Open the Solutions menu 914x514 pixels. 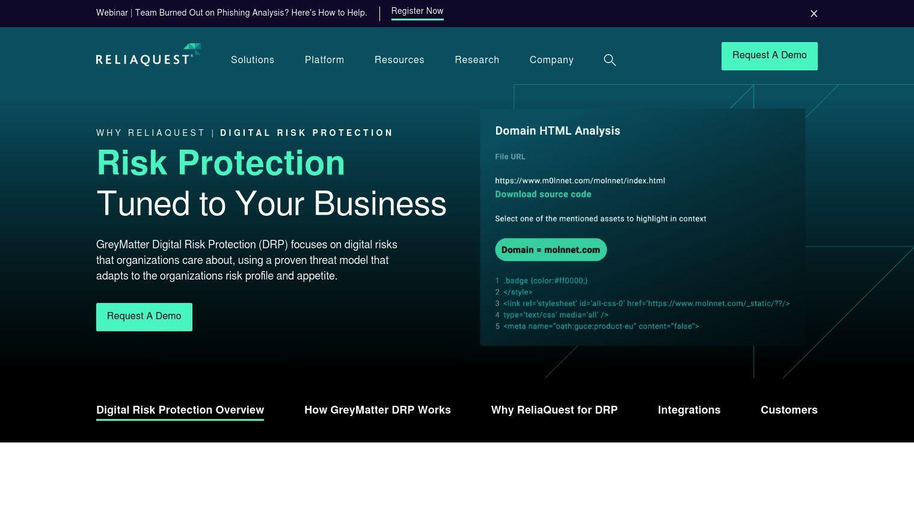[x=253, y=60]
